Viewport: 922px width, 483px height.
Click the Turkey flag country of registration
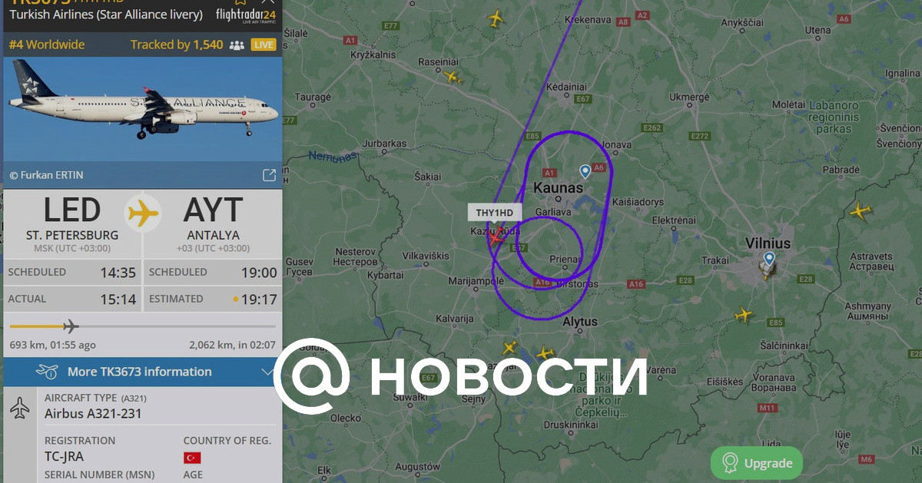click(x=192, y=458)
